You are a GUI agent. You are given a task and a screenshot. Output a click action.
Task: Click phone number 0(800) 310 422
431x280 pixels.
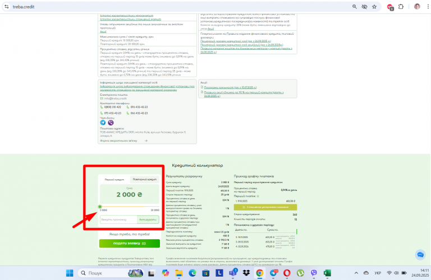click(x=112, y=107)
